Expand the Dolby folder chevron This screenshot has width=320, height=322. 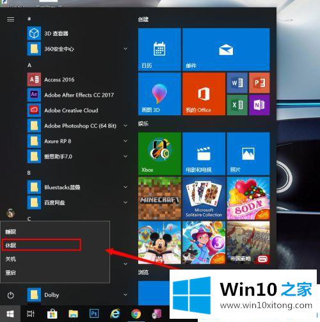[x=125, y=294]
